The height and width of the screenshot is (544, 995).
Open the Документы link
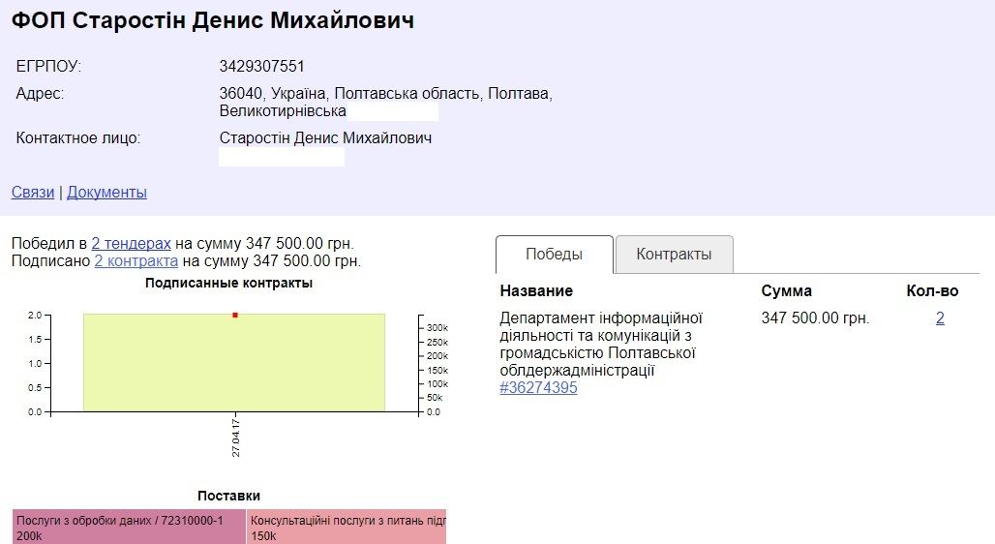(106, 192)
